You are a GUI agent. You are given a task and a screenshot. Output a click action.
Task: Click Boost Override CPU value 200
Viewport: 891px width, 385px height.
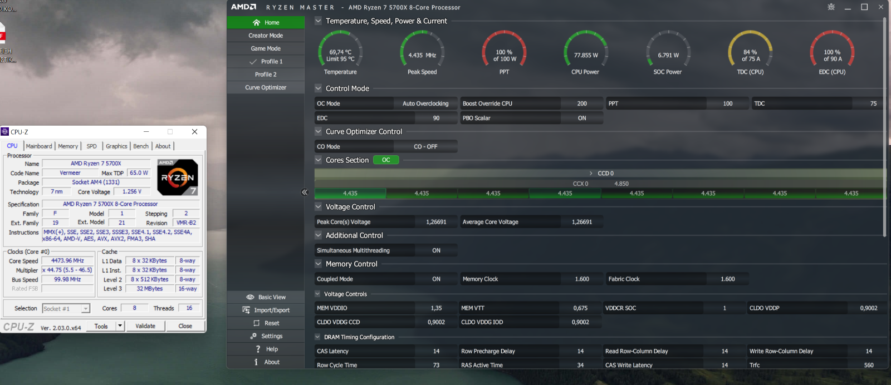(582, 103)
